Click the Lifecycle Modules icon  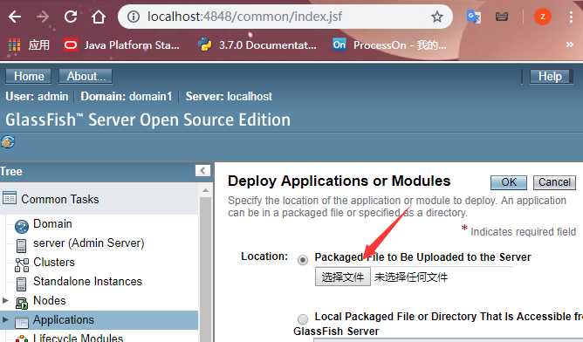coord(22,339)
